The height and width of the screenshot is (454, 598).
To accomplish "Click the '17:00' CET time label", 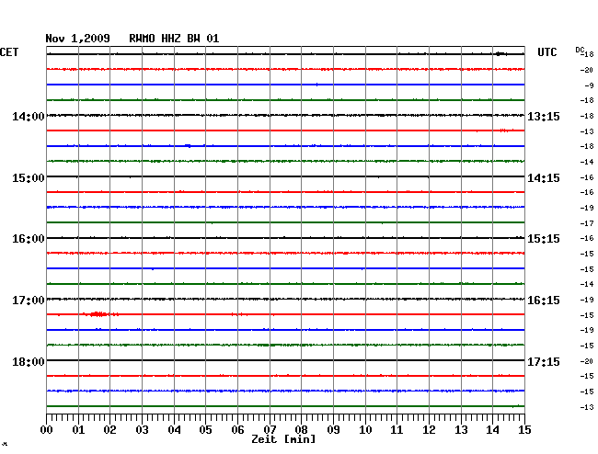I will point(29,301).
